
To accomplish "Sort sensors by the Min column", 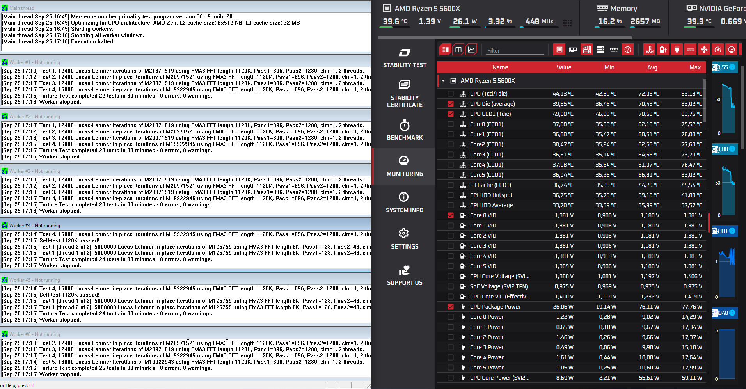I will point(609,67).
